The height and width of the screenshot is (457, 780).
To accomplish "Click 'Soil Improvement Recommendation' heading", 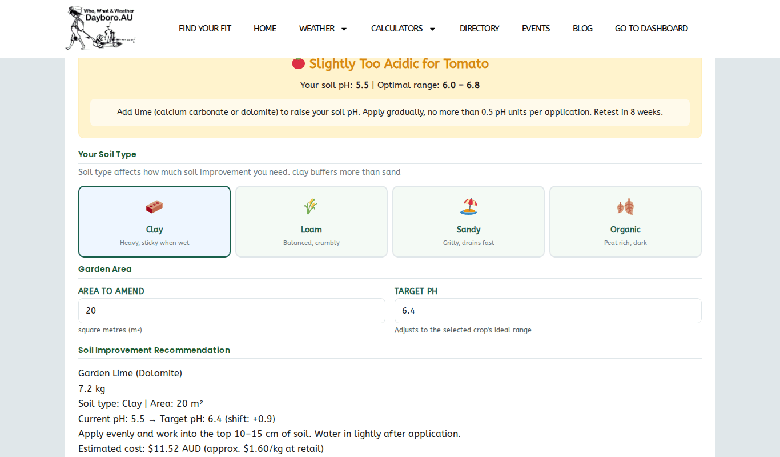I will point(154,350).
